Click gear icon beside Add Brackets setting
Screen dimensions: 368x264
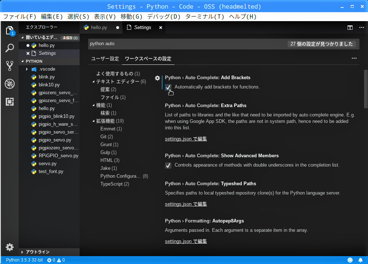(157, 78)
